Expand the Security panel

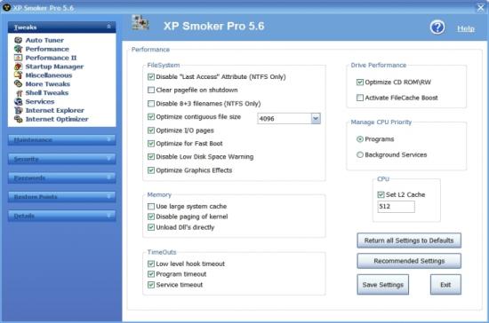pyautogui.click(x=61, y=159)
